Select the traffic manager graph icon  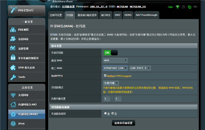[x=13, y=48]
